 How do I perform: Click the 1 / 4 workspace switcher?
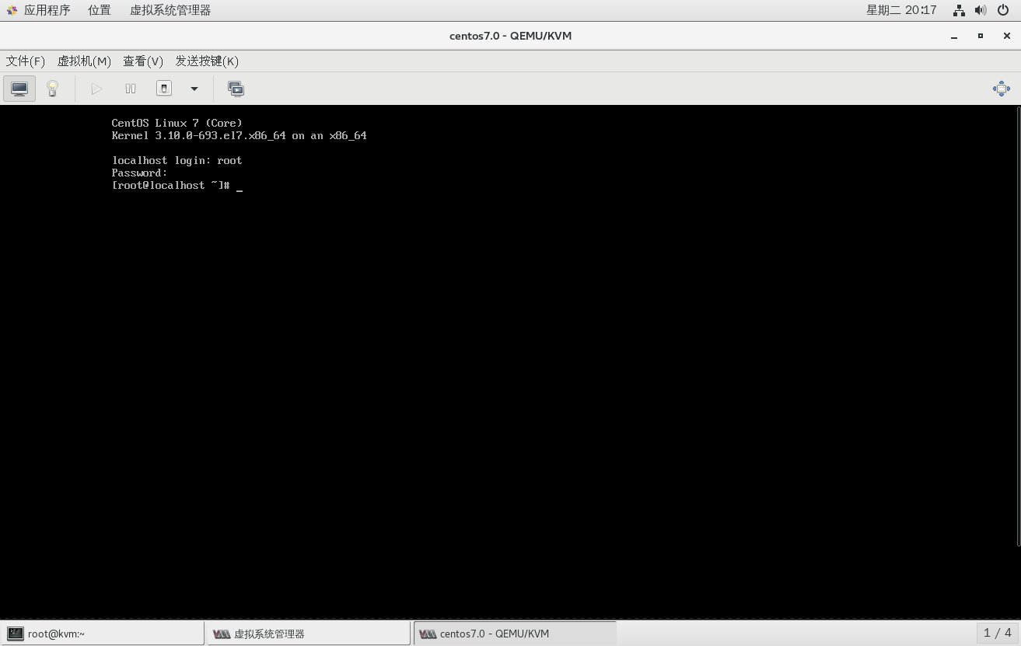coord(997,633)
